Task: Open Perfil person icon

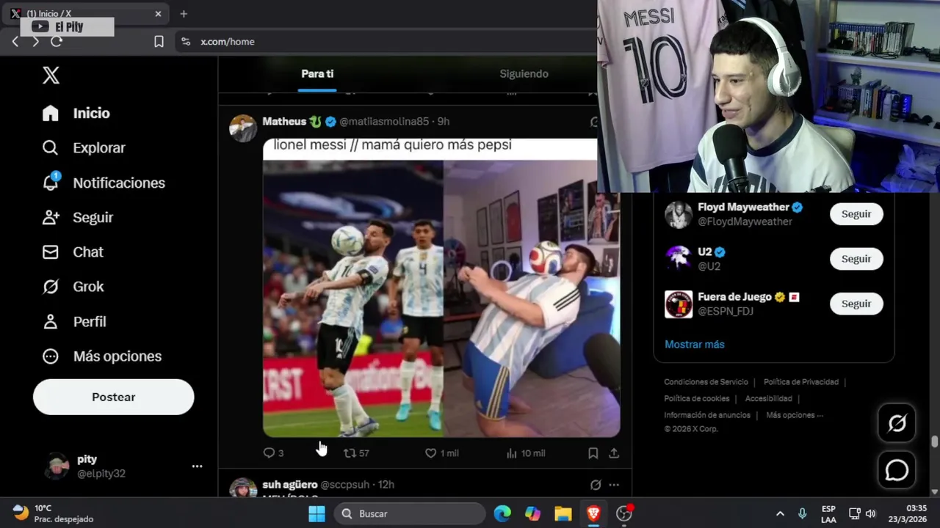Action: pyautogui.click(x=50, y=321)
